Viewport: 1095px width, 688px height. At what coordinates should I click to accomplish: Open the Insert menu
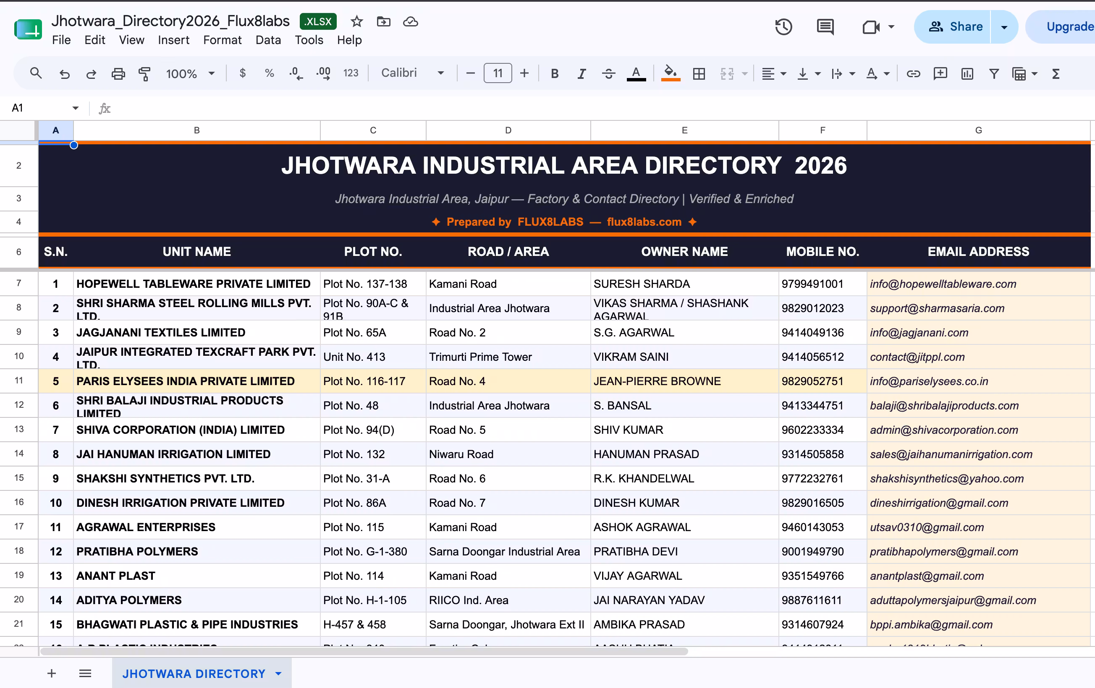[174, 40]
